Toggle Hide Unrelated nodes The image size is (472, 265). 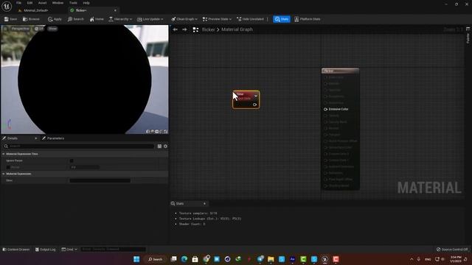coord(250,19)
